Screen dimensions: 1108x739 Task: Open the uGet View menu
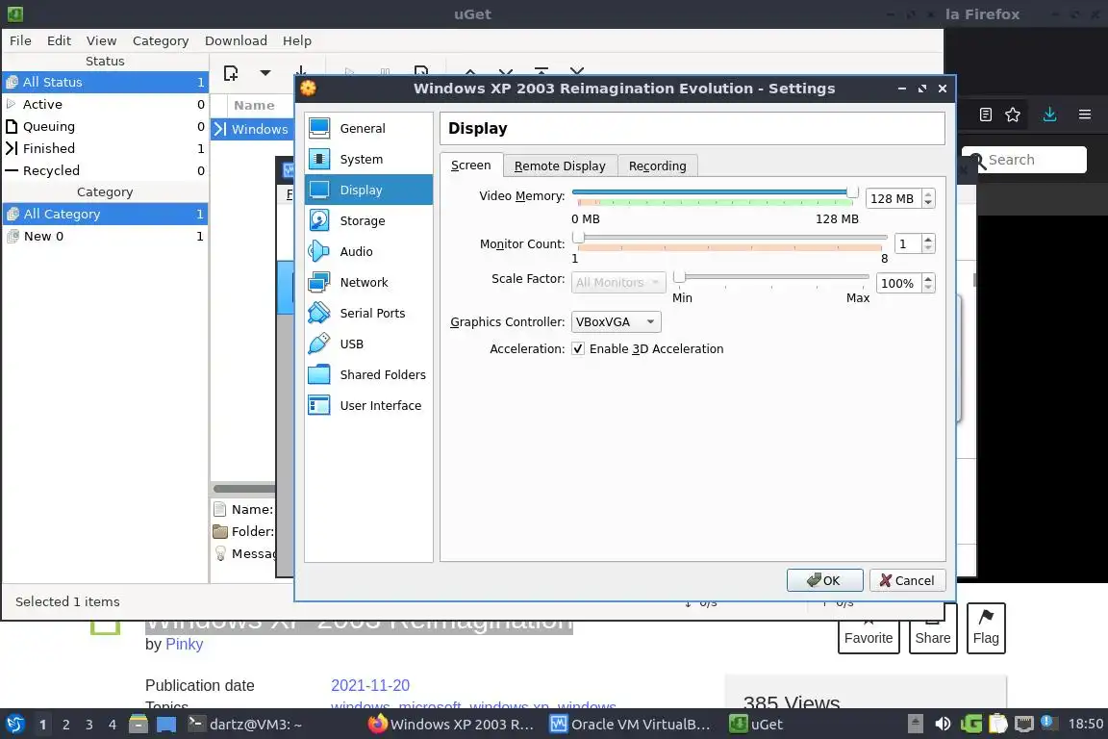tap(101, 40)
